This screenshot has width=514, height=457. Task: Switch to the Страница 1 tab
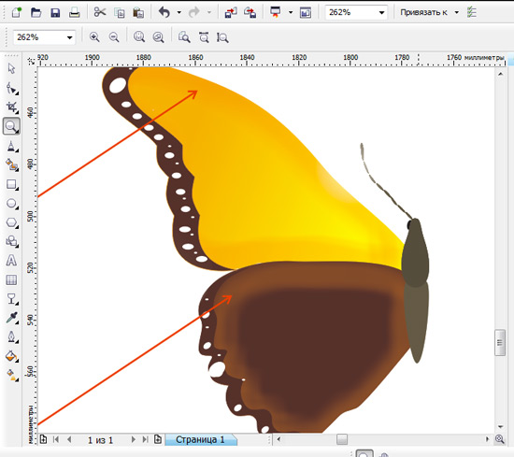200,439
